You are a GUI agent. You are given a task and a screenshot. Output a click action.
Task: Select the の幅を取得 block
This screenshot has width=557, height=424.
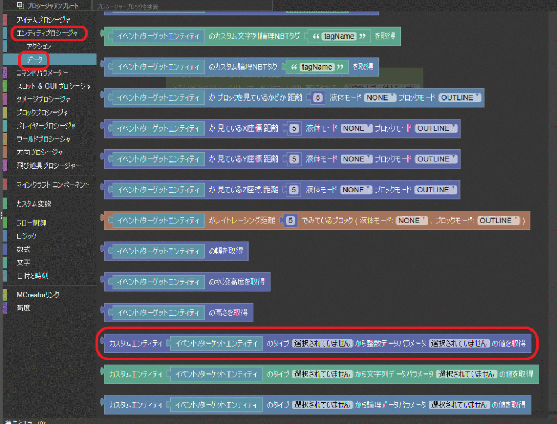tap(228, 251)
